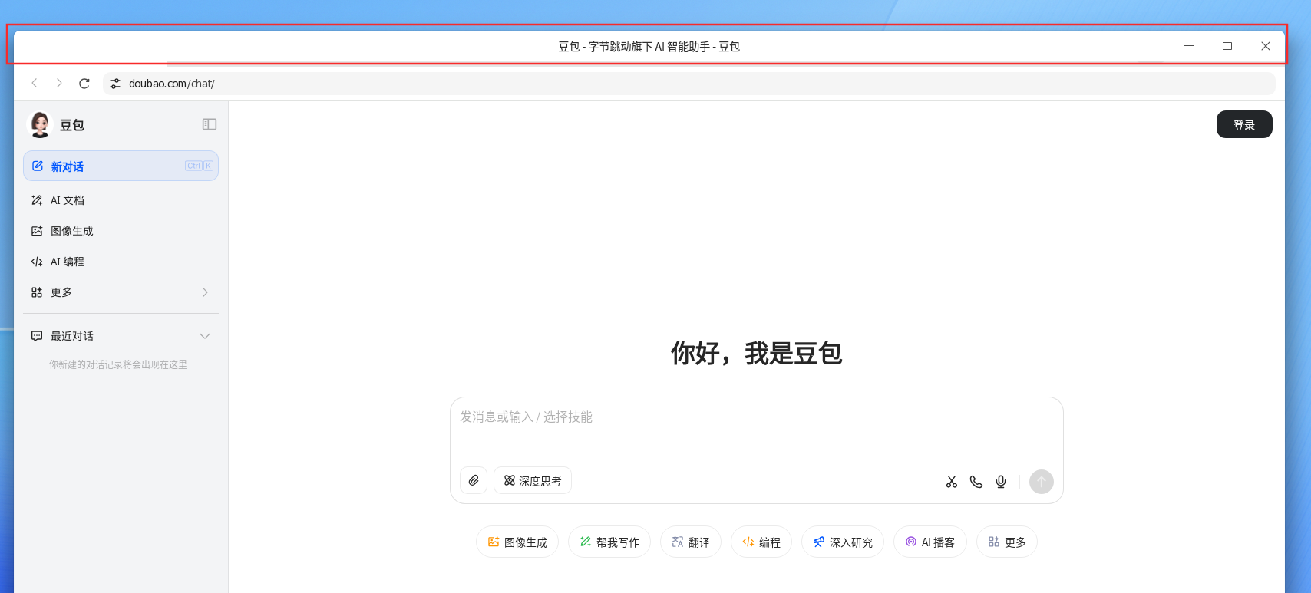
Task: Minimize the browser window
Action: click(1189, 46)
